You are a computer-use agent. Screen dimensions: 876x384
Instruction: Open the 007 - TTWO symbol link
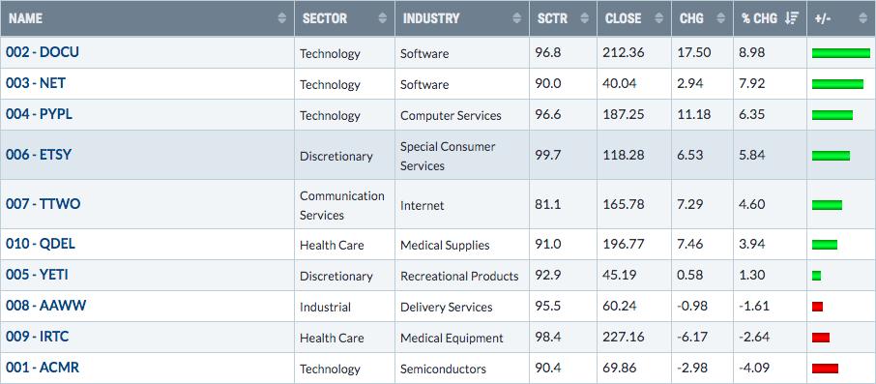coord(43,204)
